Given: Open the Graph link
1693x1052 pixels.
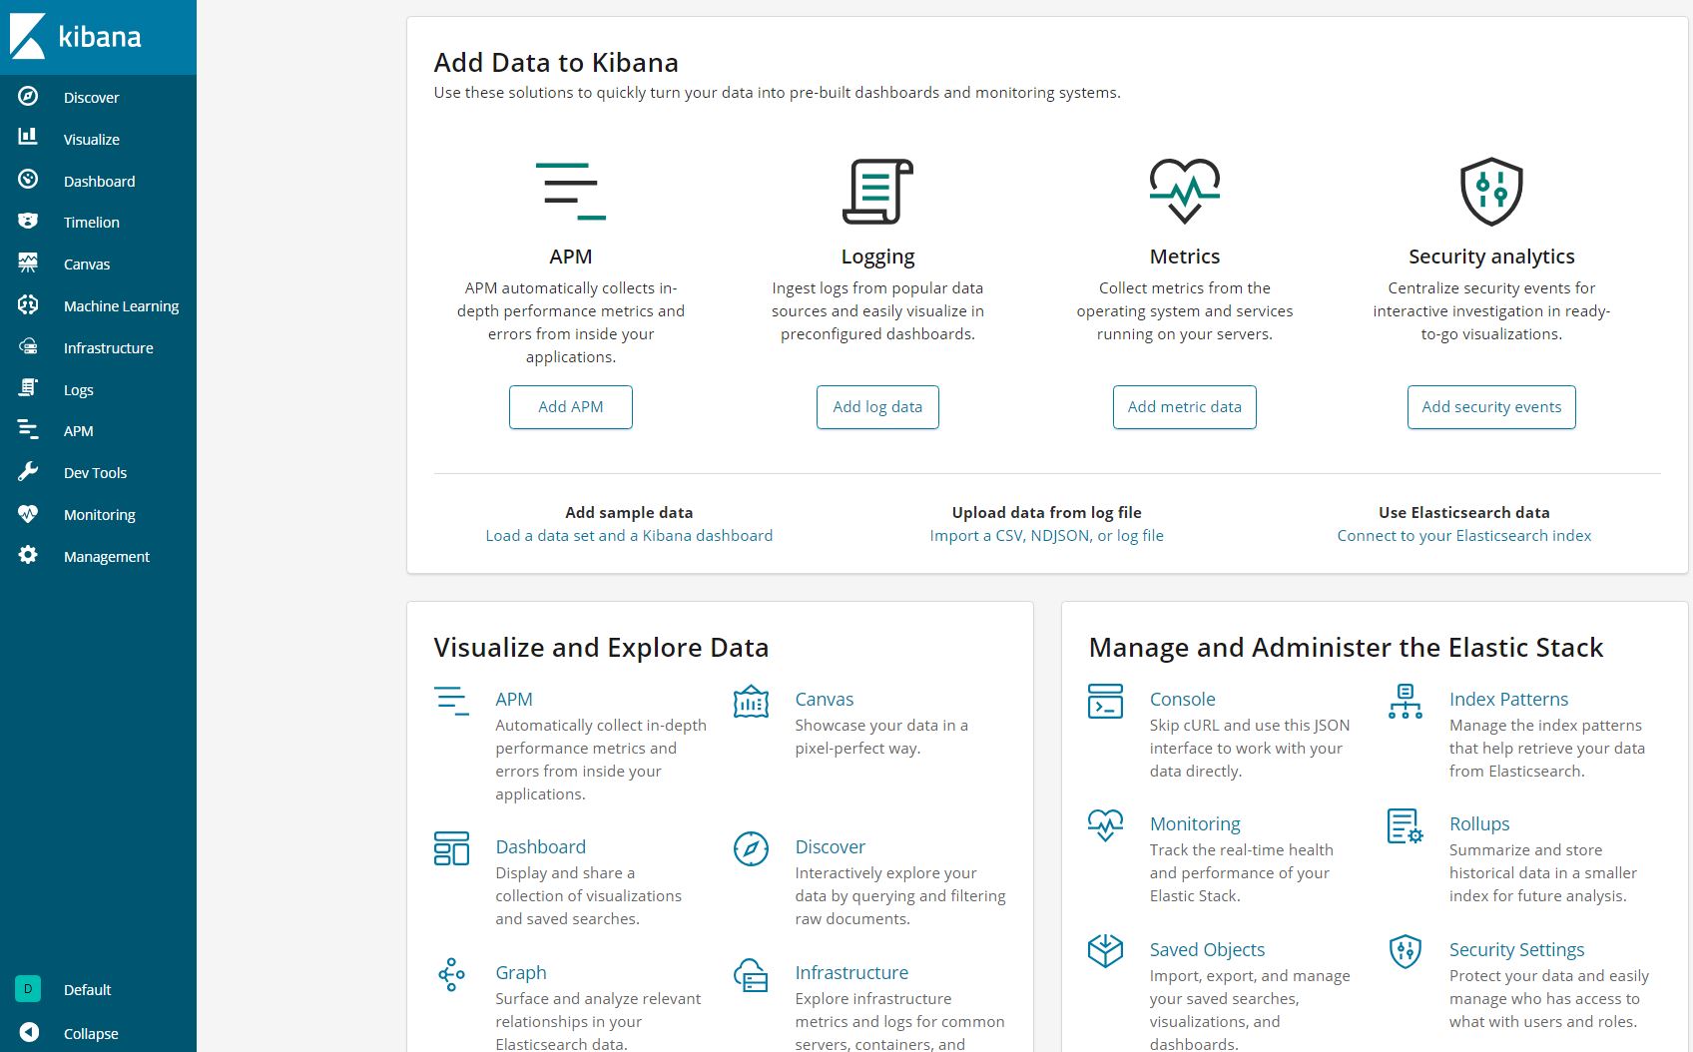Looking at the screenshot, I should coord(521,972).
